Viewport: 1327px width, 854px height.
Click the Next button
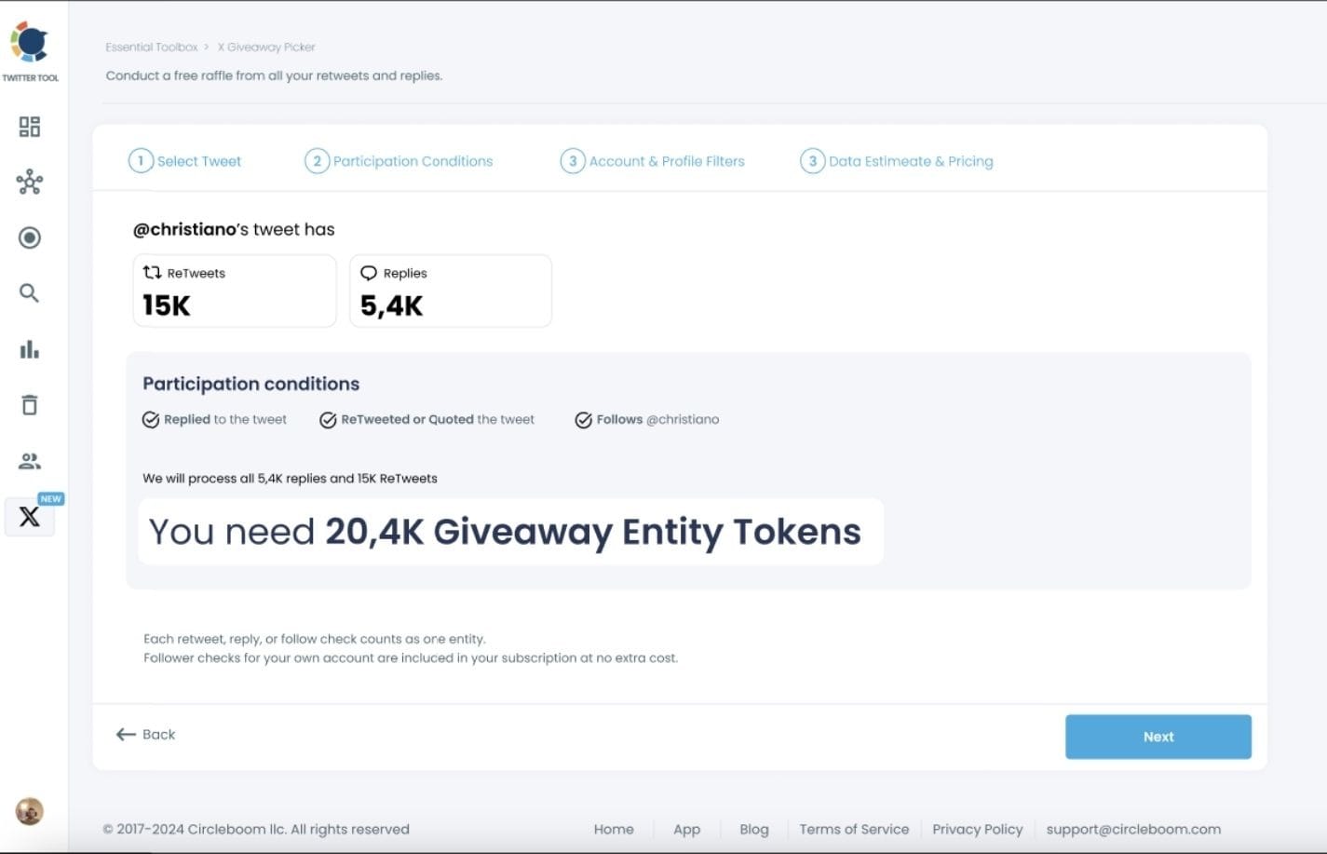(1158, 736)
